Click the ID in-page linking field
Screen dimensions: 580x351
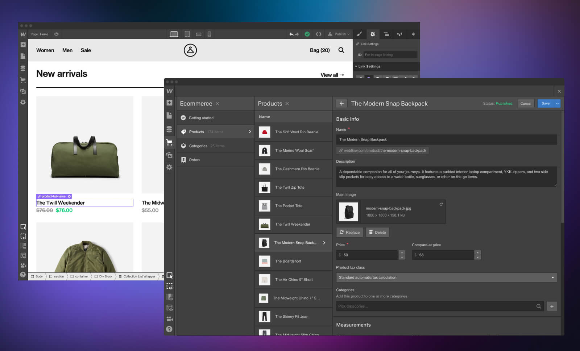pyautogui.click(x=390, y=55)
